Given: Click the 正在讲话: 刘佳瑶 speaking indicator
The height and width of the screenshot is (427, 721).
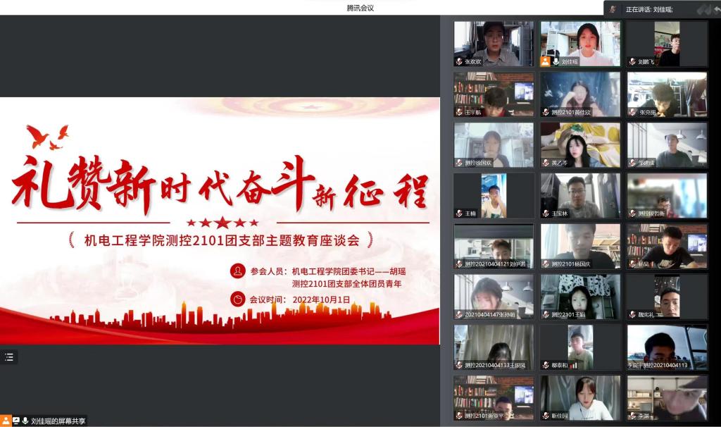Looking at the screenshot, I should point(648,9).
